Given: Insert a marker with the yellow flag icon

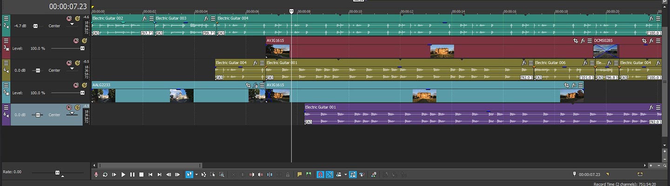Looking at the screenshot, I should pos(300,174).
